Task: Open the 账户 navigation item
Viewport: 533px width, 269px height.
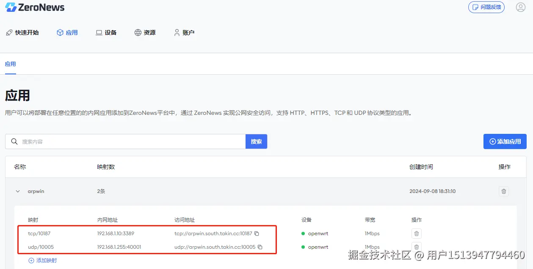Action: click(184, 33)
